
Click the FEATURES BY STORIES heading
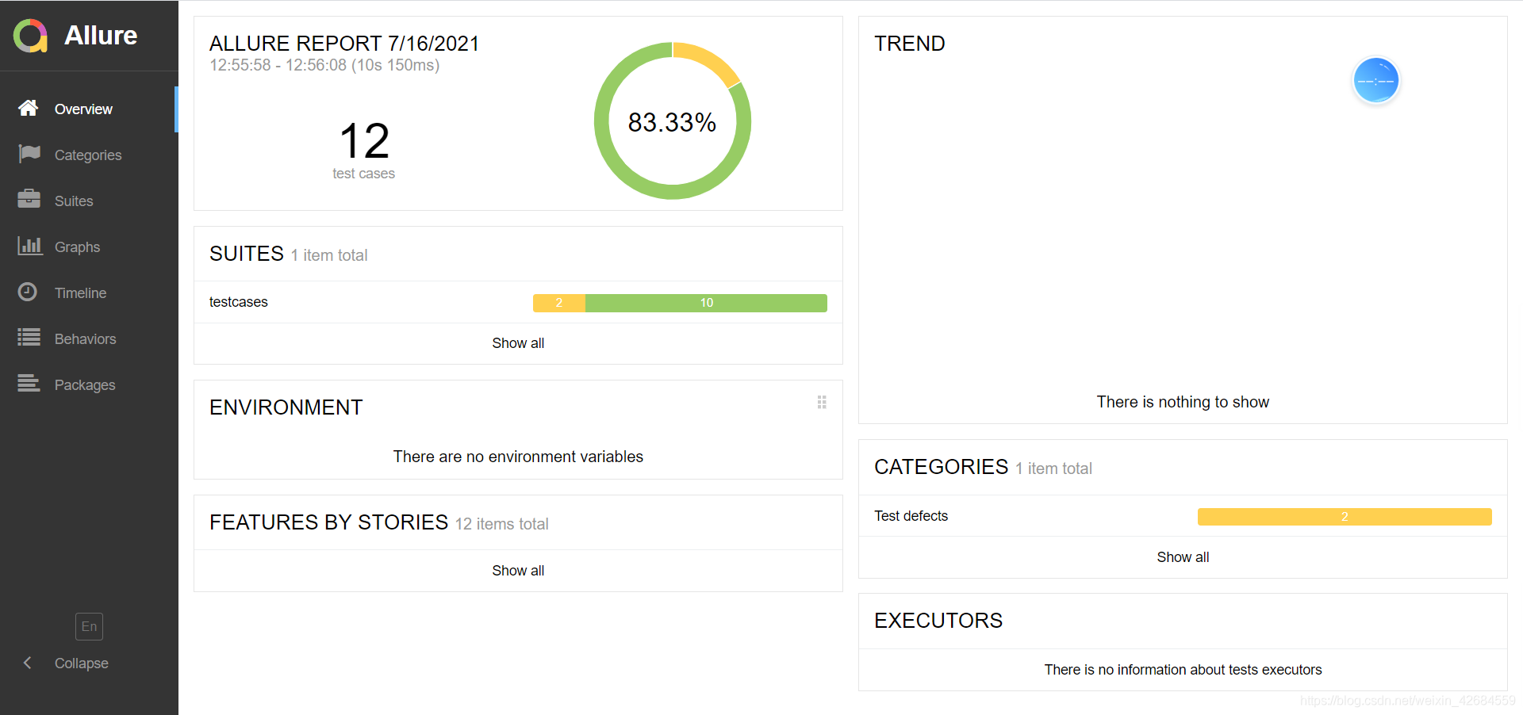tap(328, 522)
